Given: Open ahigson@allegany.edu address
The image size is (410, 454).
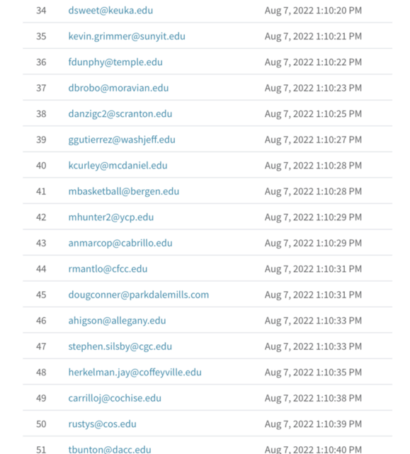Looking at the screenshot, I should pyautogui.click(x=117, y=321).
